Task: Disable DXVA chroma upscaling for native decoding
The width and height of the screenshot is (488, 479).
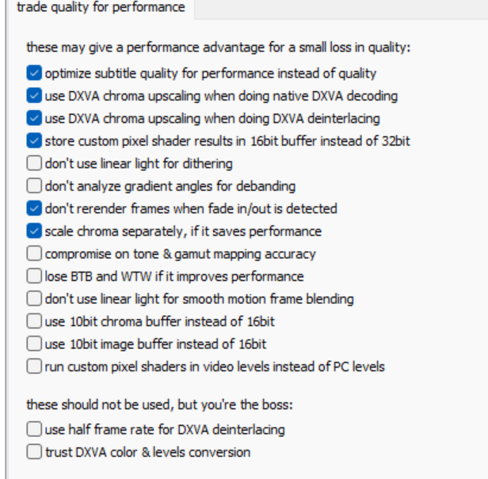Action: 34,97
